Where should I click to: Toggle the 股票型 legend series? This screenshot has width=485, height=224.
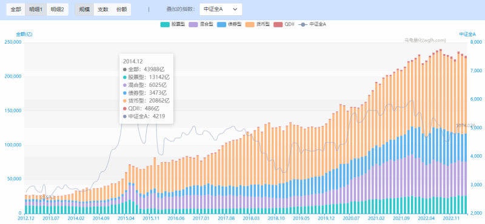[x=173, y=24]
